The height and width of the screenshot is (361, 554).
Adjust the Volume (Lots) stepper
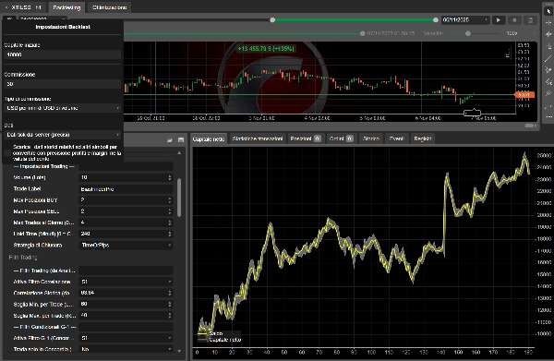(170, 177)
